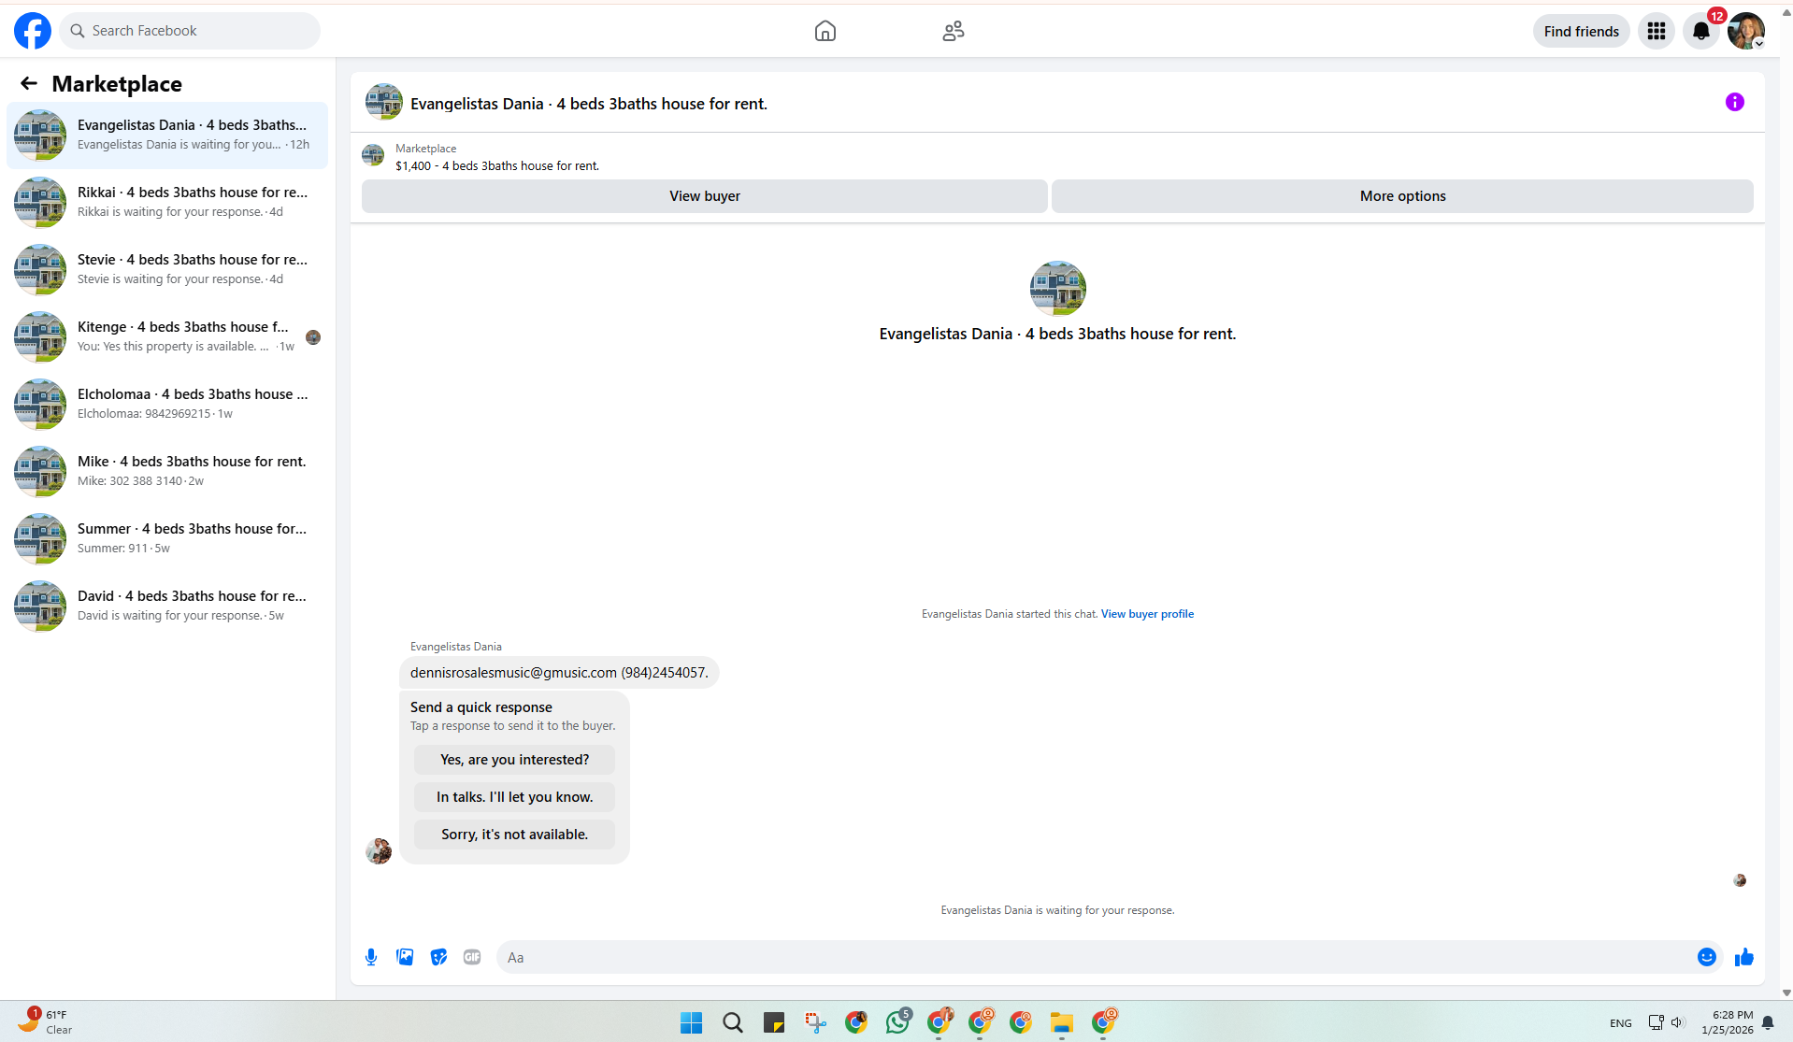The image size is (1793, 1042).
Task: Attach a photo using the image icon
Action: [x=405, y=957]
